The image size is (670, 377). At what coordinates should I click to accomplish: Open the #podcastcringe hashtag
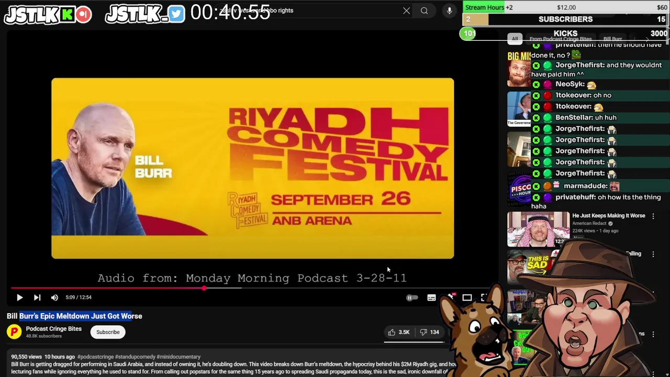pos(95,357)
